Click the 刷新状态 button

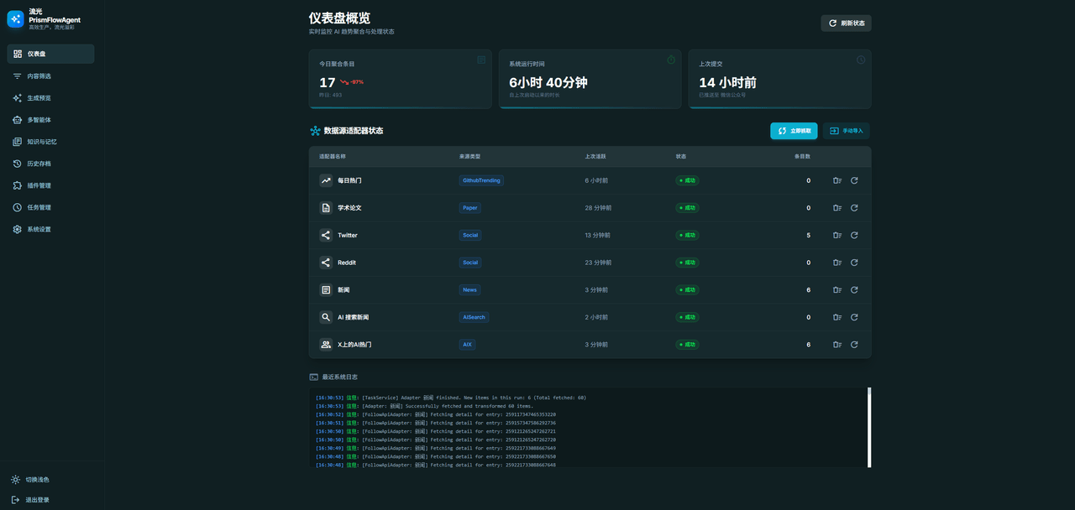click(x=846, y=23)
